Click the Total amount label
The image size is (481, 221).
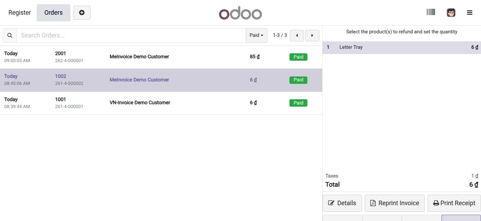332,185
